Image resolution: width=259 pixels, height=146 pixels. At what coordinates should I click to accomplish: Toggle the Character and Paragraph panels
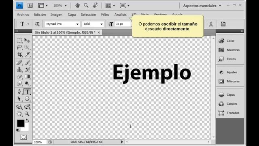223,24
